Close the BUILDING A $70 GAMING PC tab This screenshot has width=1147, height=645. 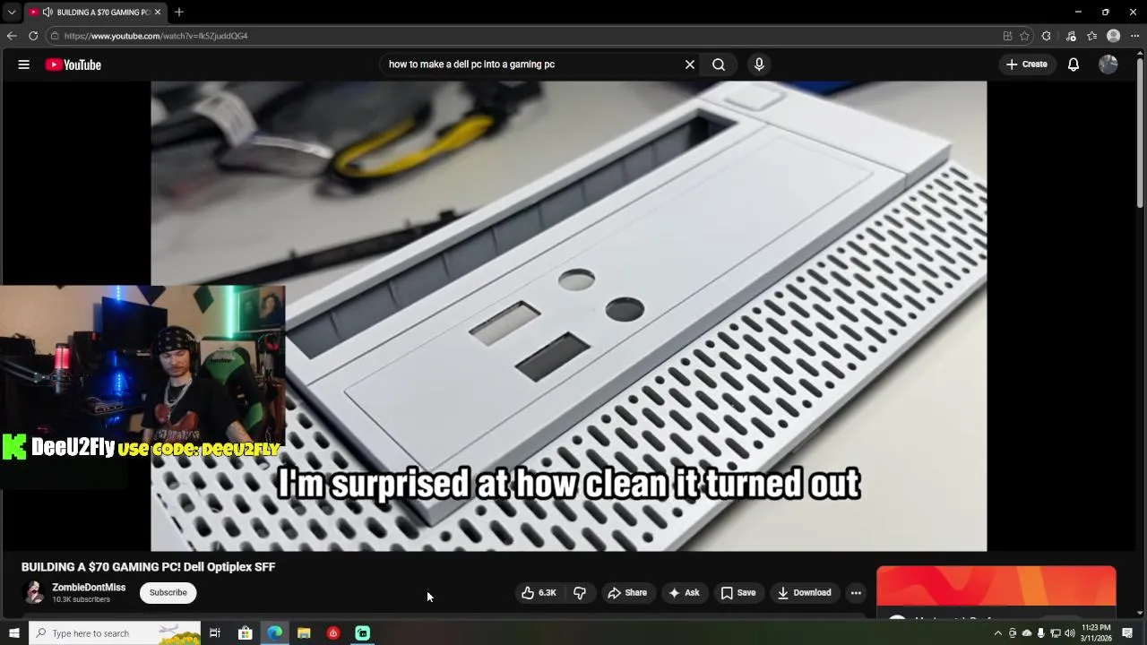coord(158,12)
